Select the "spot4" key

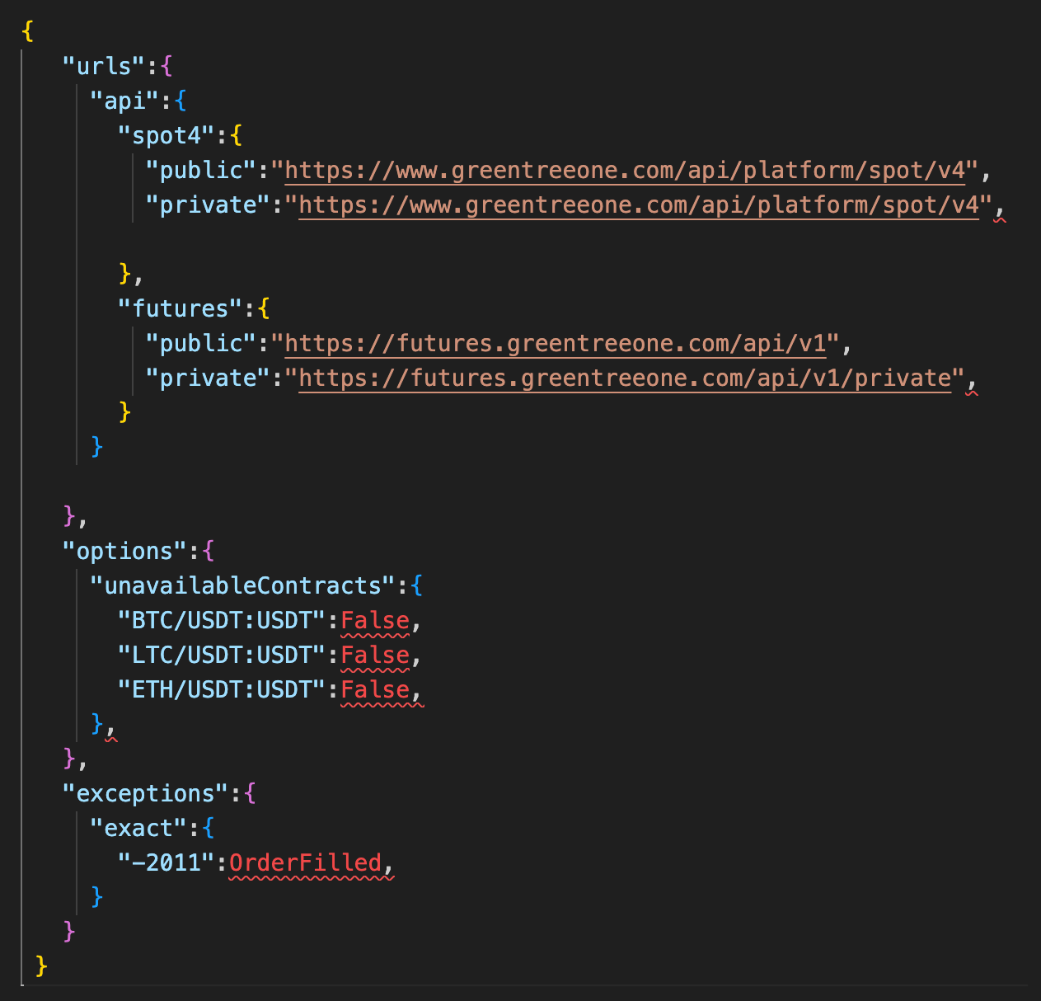(x=166, y=135)
